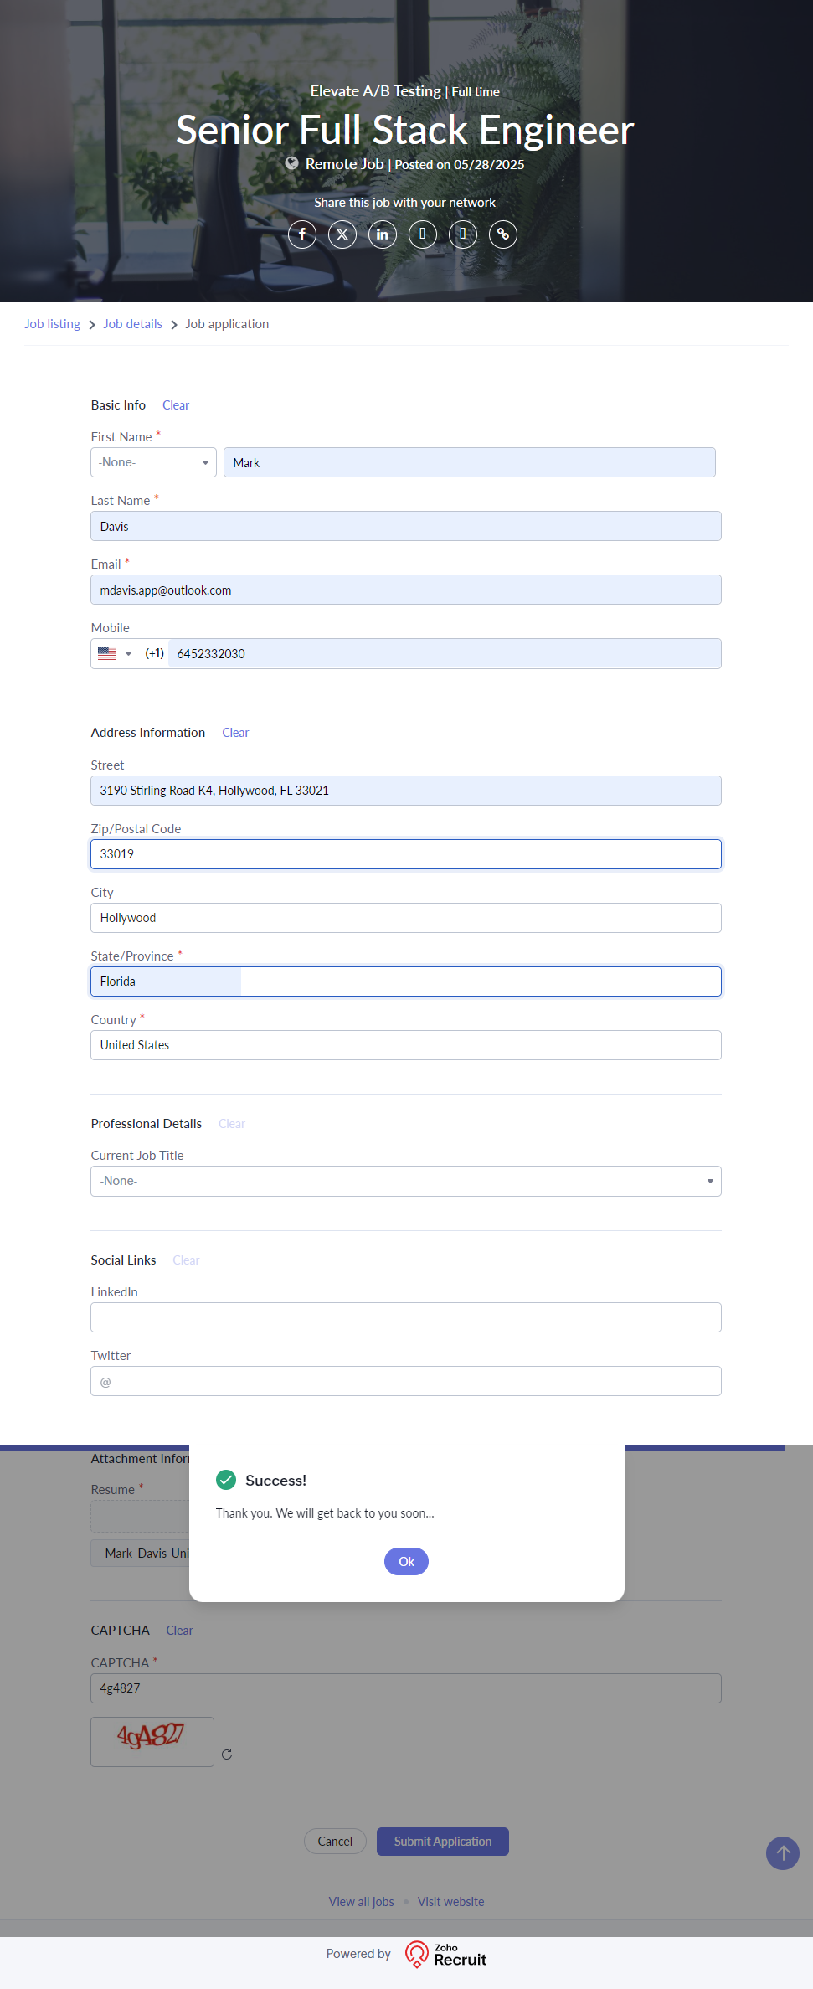Open the View all jobs link

pos(361,1902)
